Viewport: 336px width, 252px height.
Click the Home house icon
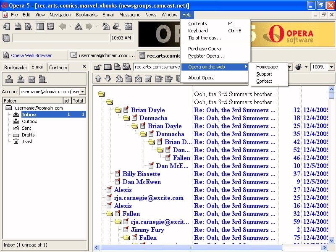[106, 26]
